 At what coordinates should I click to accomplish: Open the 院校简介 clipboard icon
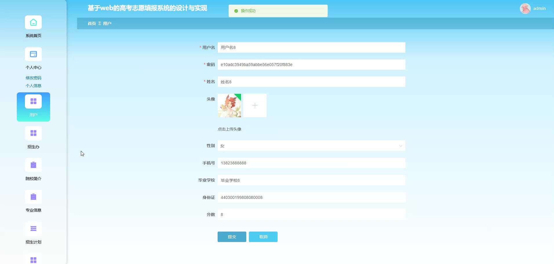pyautogui.click(x=33, y=165)
